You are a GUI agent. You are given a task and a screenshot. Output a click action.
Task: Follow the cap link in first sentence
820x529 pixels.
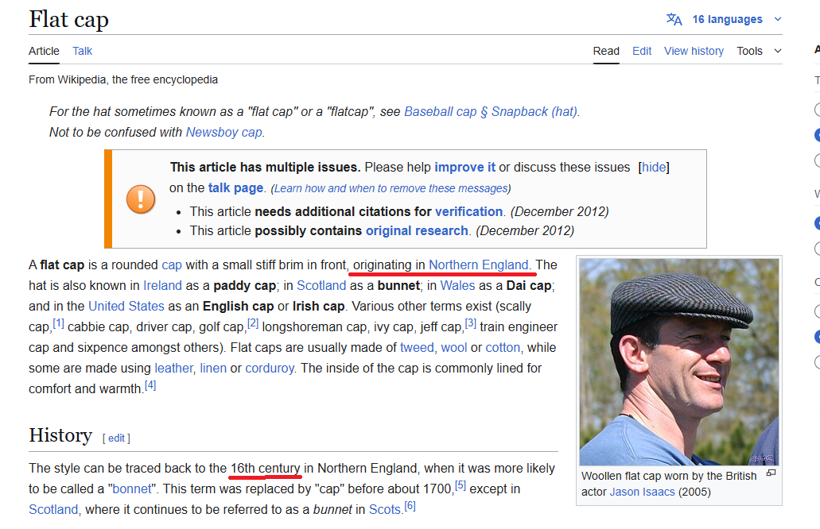coord(172,265)
